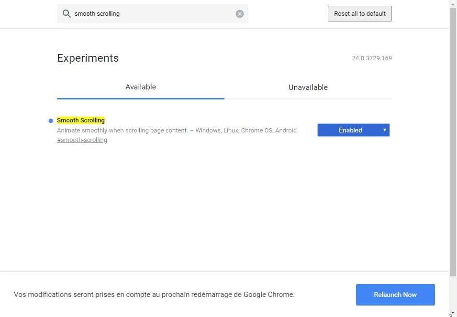Click the scrollbar down arrow at the bottom

point(453,313)
